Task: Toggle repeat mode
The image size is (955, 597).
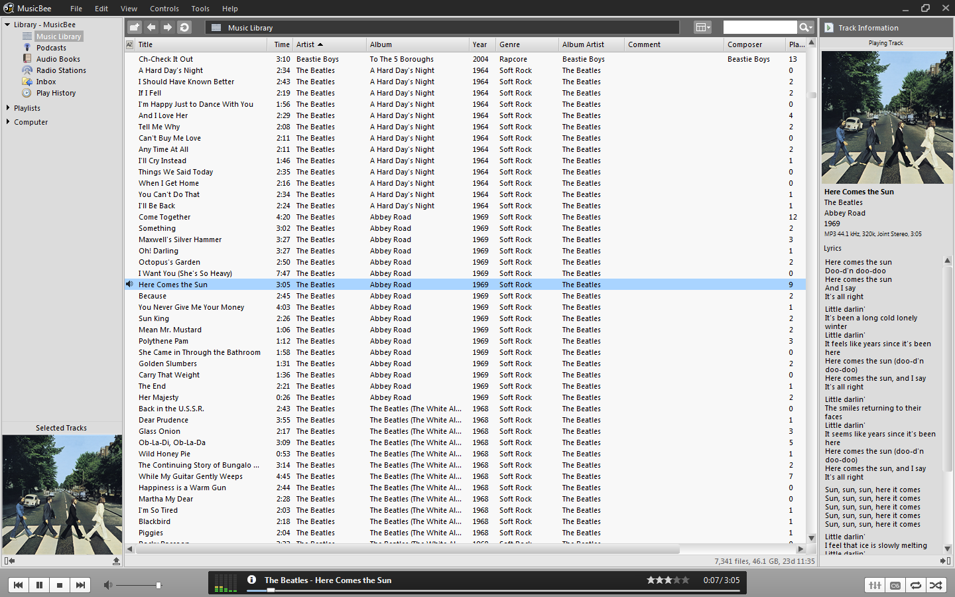Action: coord(916,585)
